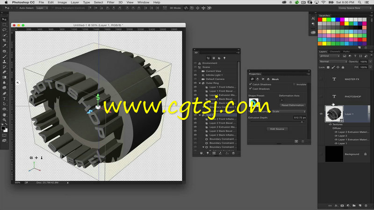Show the MASTER FX layer
Image resolution: width=374 pixels, height=210 pixels.
pos(321,79)
